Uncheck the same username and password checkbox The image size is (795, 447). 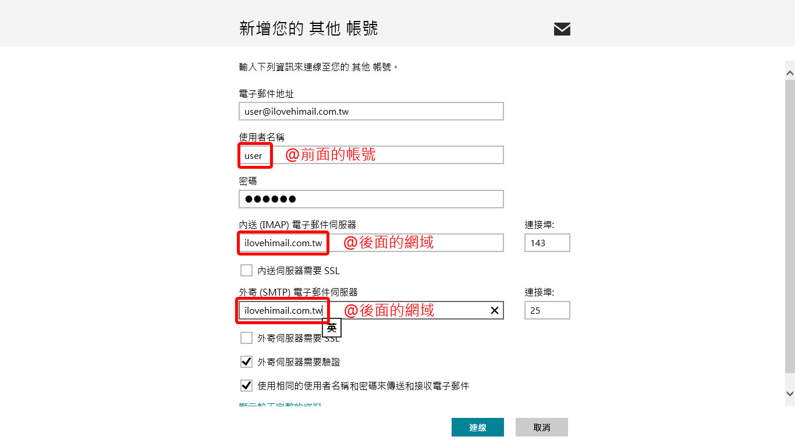point(246,386)
